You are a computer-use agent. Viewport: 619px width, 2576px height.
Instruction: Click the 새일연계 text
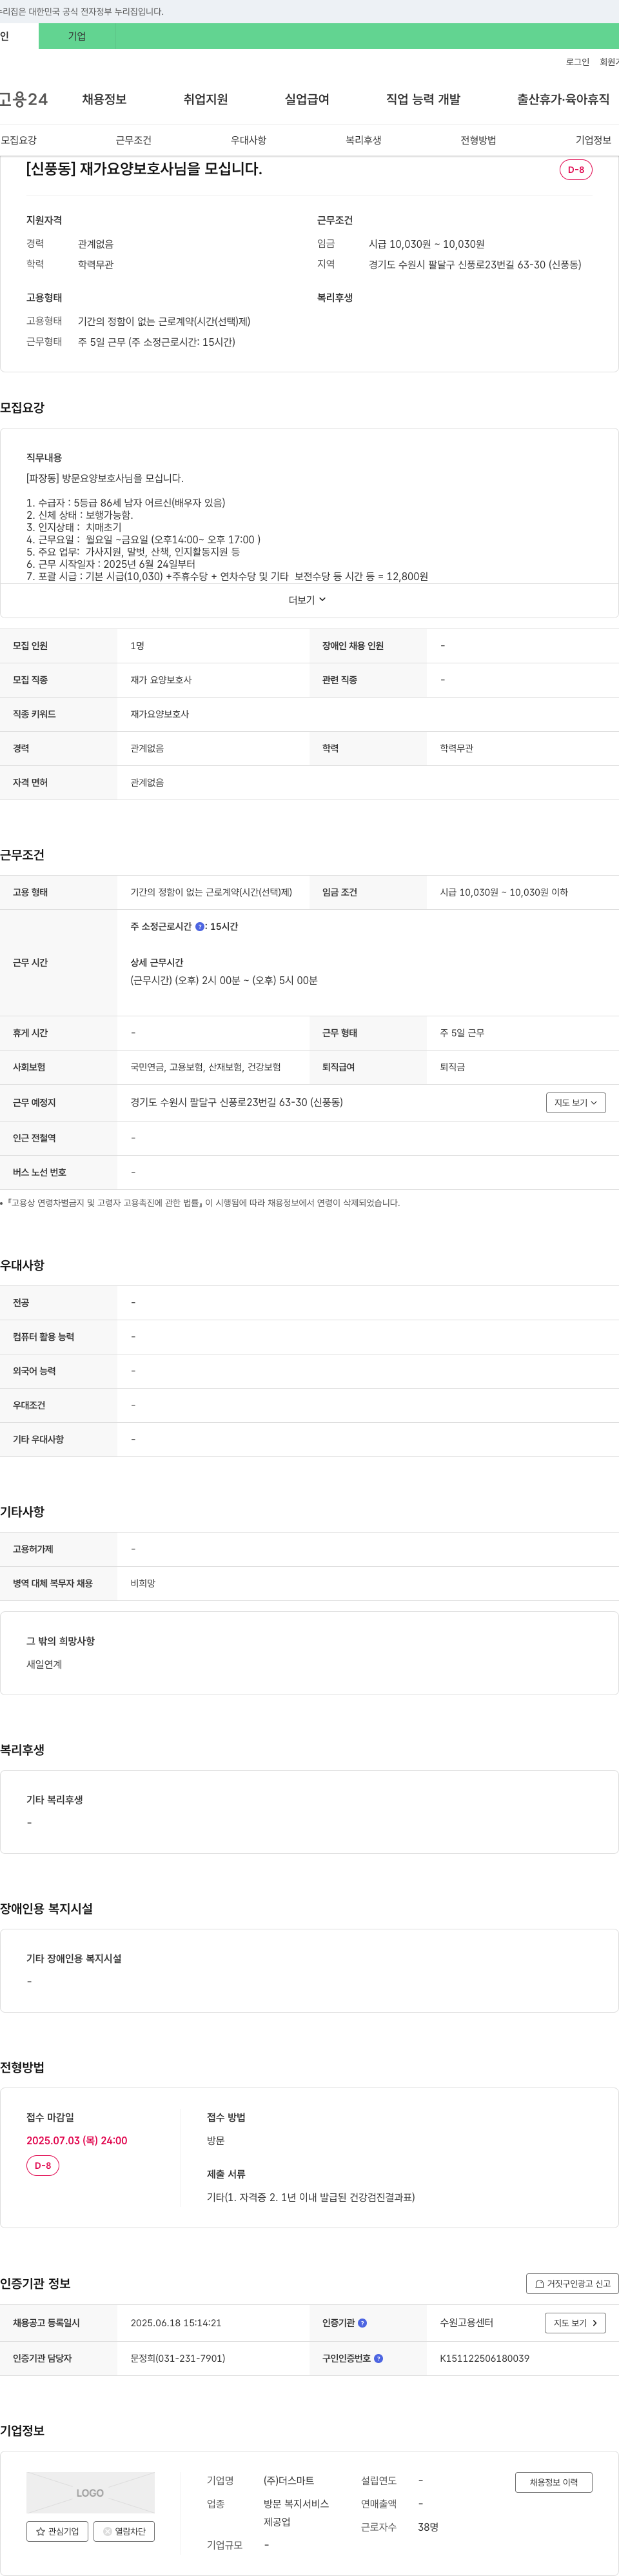click(44, 1664)
